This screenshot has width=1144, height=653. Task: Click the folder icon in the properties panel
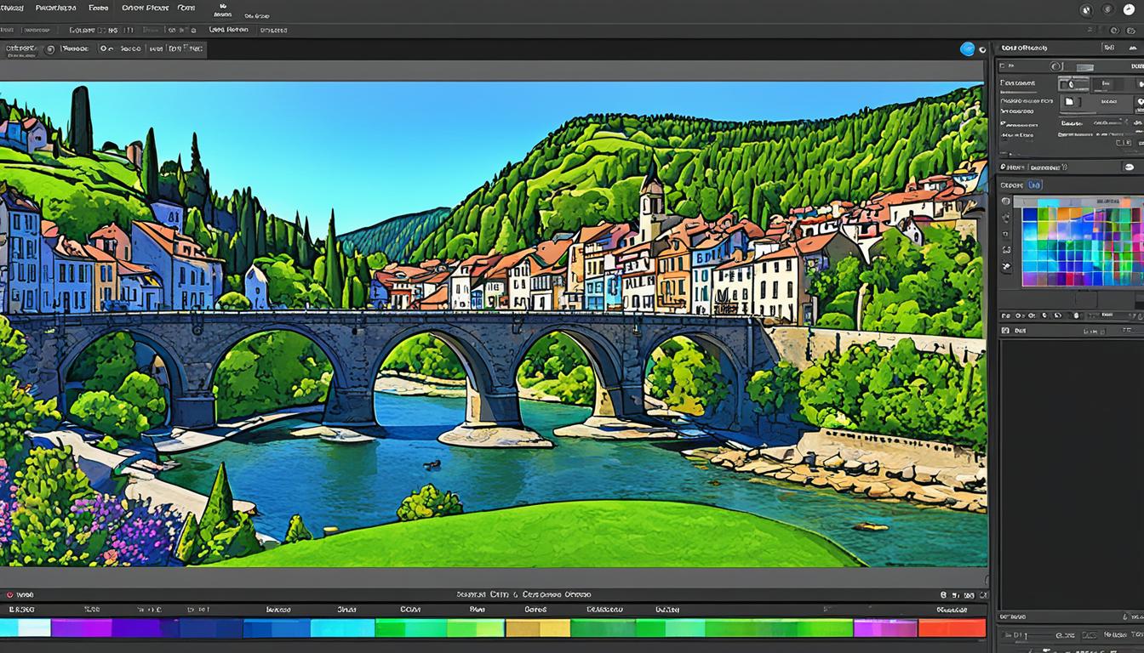click(1070, 100)
